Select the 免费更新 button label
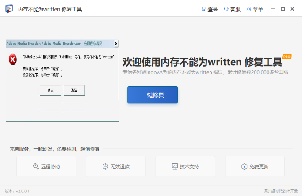 pyautogui.click(x=259, y=166)
